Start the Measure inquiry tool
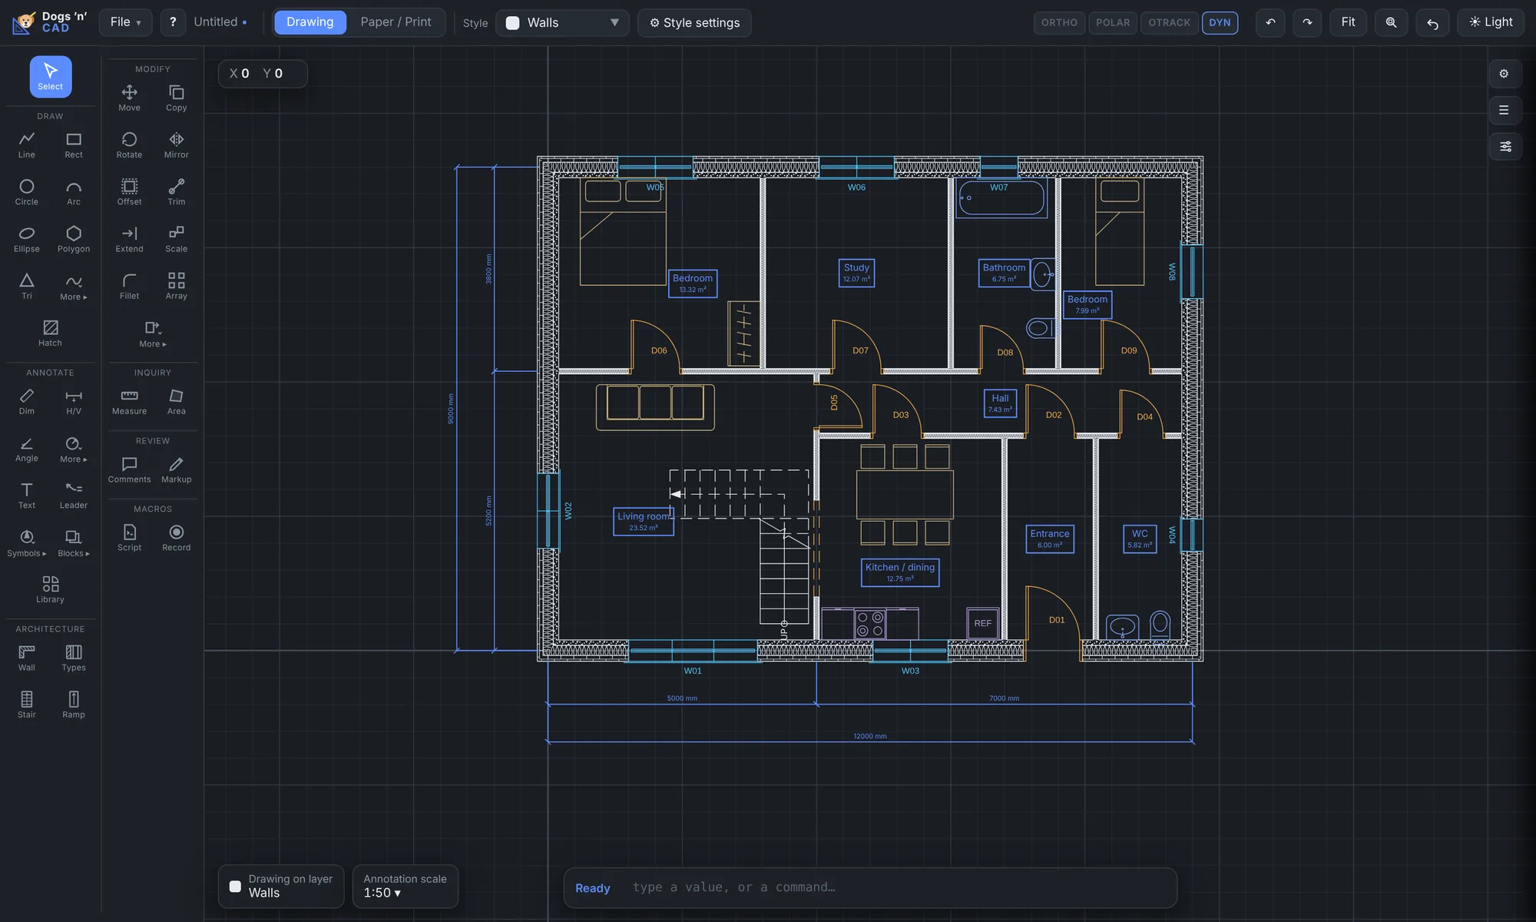The image size is (1536, 922). point(129,402)
